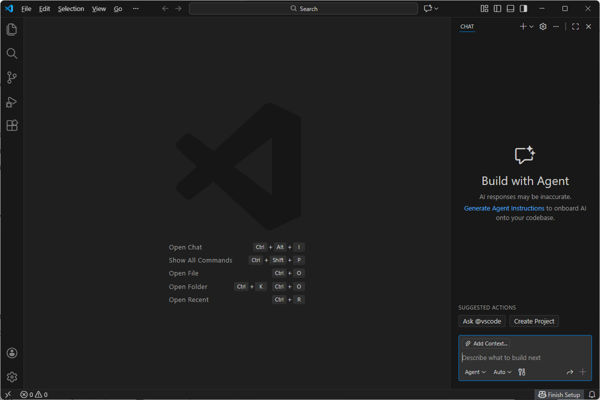
Task: Open the Agent mode dropdown
Action: [x=475, y=372]
